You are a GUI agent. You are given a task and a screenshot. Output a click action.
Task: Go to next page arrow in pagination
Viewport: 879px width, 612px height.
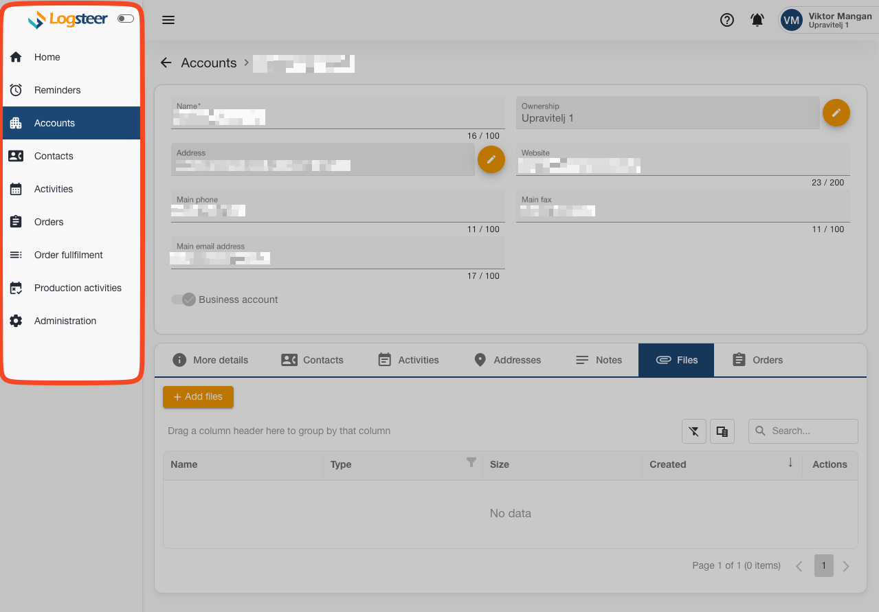pyautogui.click(x=846, y=566)
